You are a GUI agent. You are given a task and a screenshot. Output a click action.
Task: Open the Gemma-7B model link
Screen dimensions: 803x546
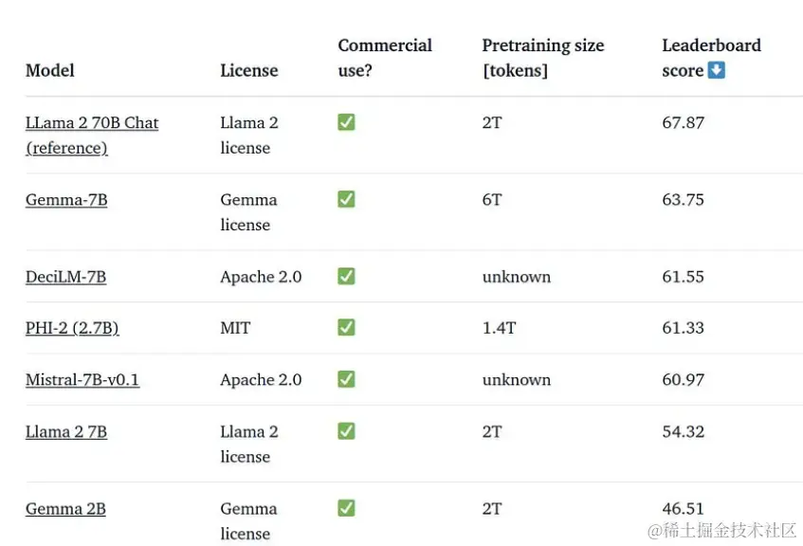click(66, 200)
